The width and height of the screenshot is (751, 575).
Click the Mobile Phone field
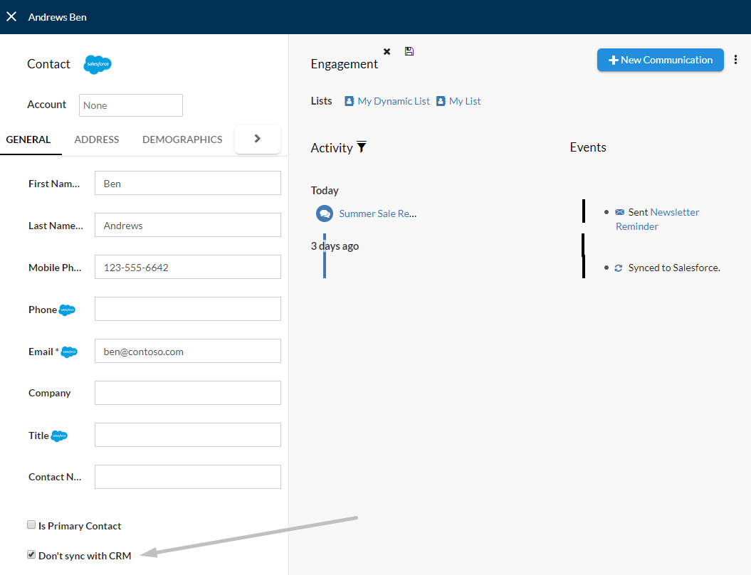pyautogui.click(x=188, y=267)
